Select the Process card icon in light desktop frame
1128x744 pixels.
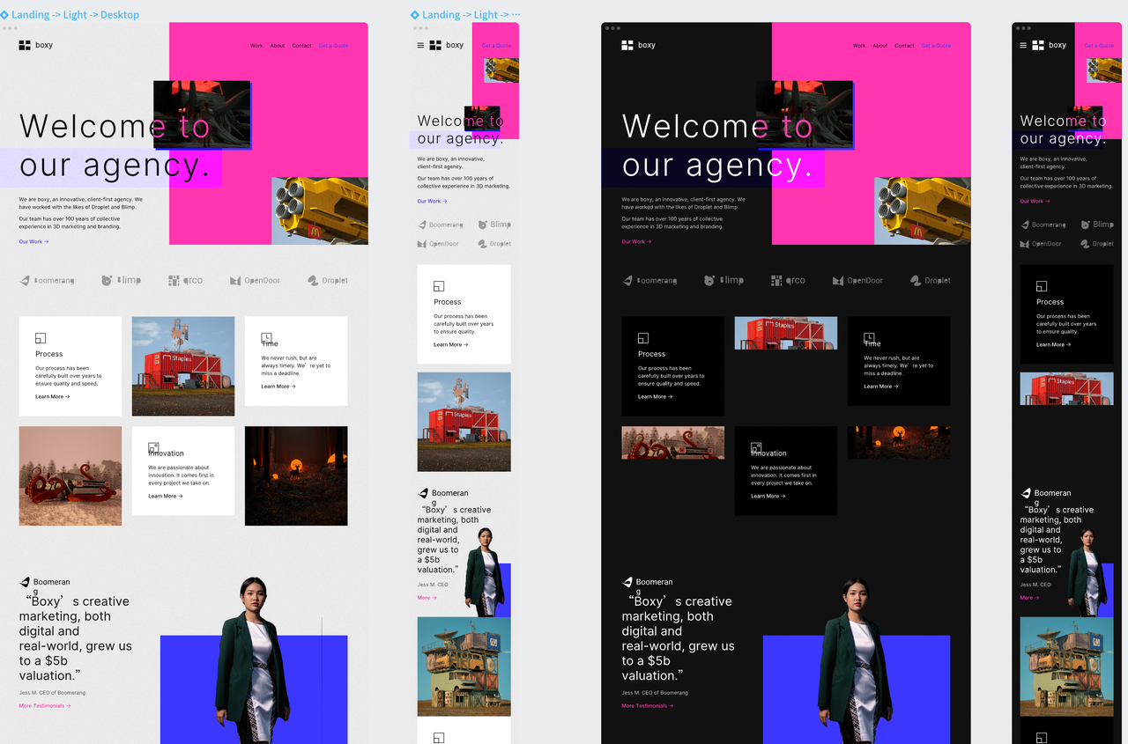(41, 338)
